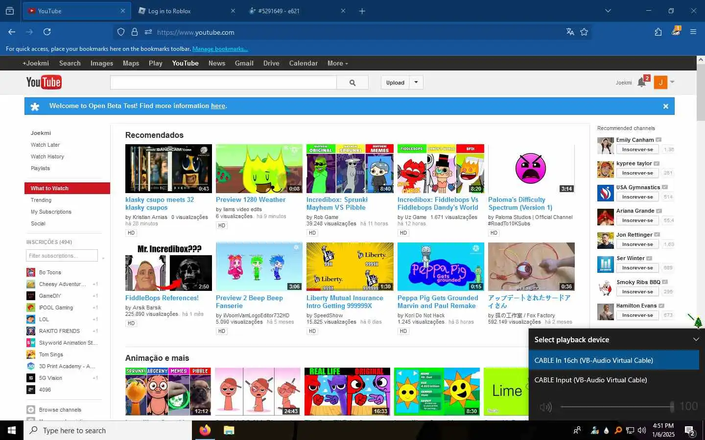Open My Subscriptions in sidebar
Screen dimensions: 705x440
(51, 212)
